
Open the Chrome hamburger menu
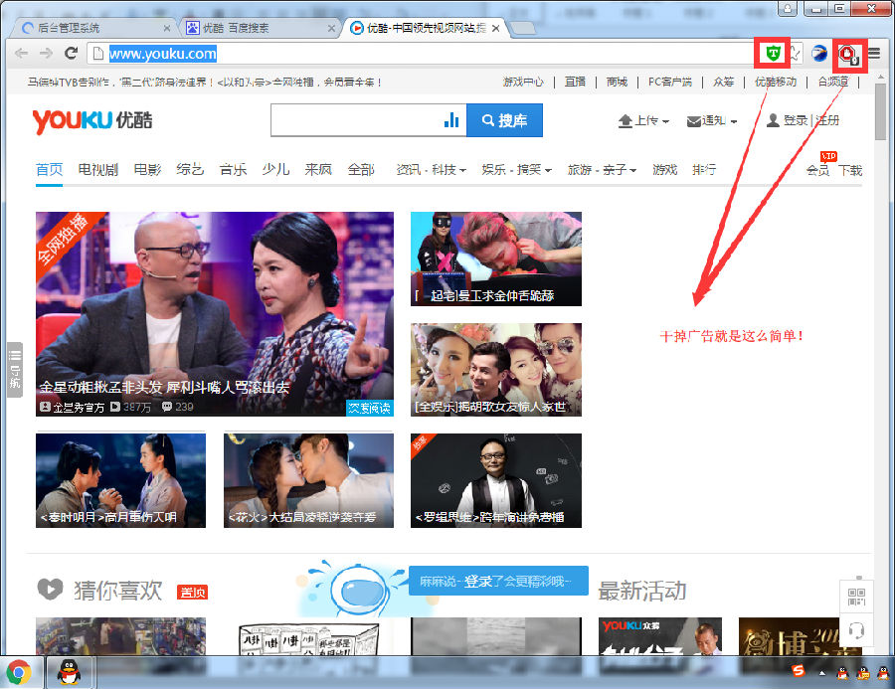[x=874, y=54]
